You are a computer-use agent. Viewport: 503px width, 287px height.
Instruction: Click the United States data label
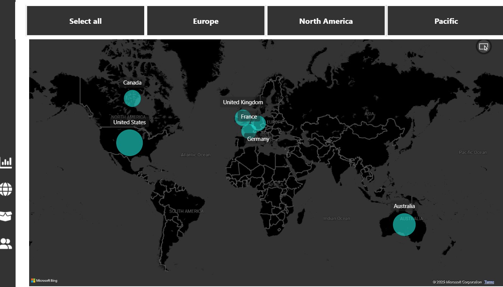[x=129, y=122]
